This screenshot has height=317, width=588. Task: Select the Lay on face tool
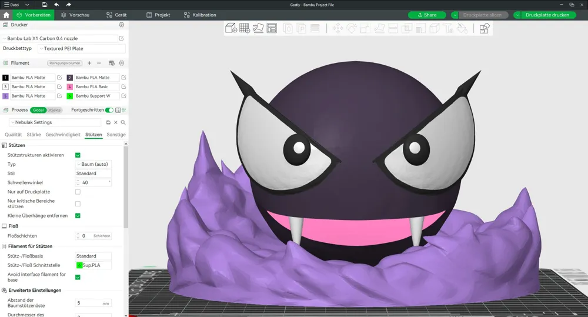379,28
